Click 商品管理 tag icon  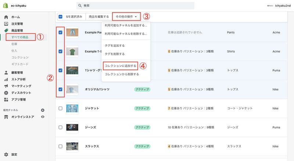pyautogui.click(x=6, y=31)
